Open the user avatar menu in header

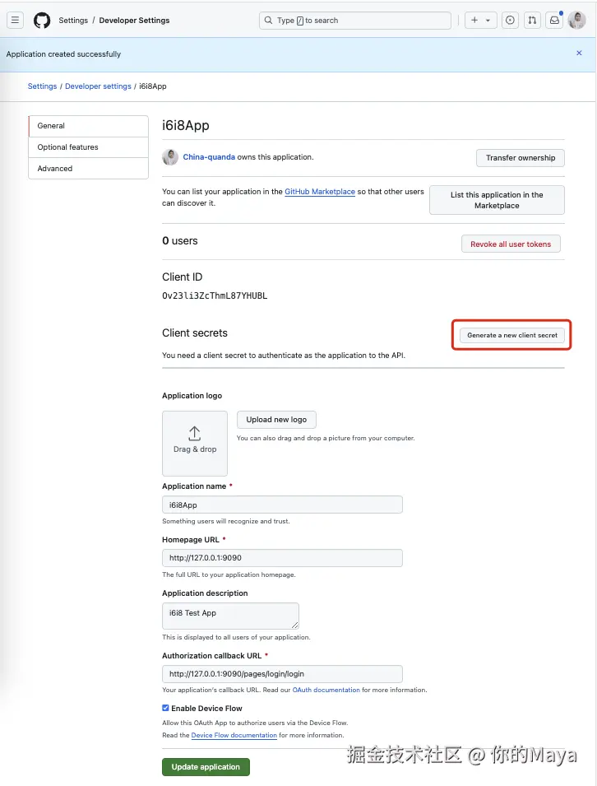click(x=576, y=21)
